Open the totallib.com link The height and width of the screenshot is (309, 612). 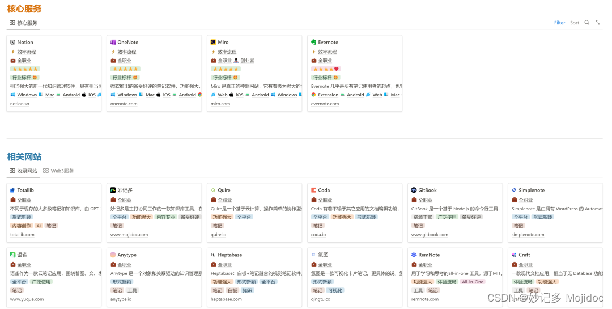(x=22, y=235)
